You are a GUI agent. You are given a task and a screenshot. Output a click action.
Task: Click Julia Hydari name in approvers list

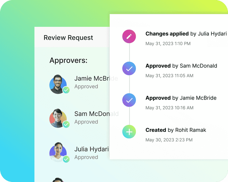tap(91, 149)
